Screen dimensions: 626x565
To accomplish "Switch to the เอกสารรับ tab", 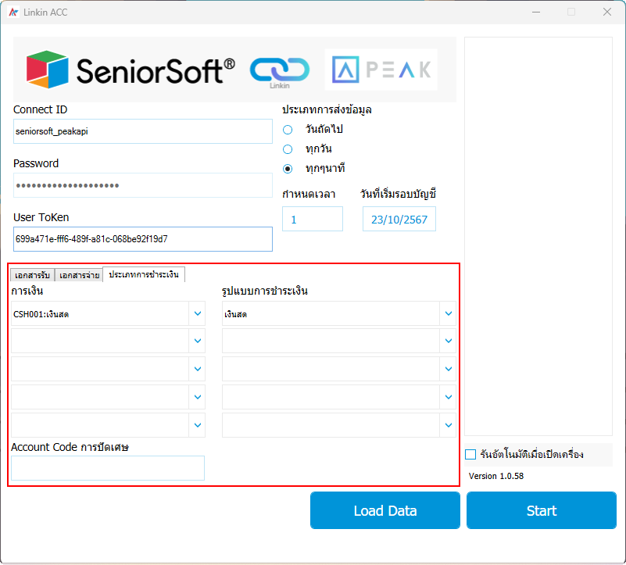I will pos(32,275).
